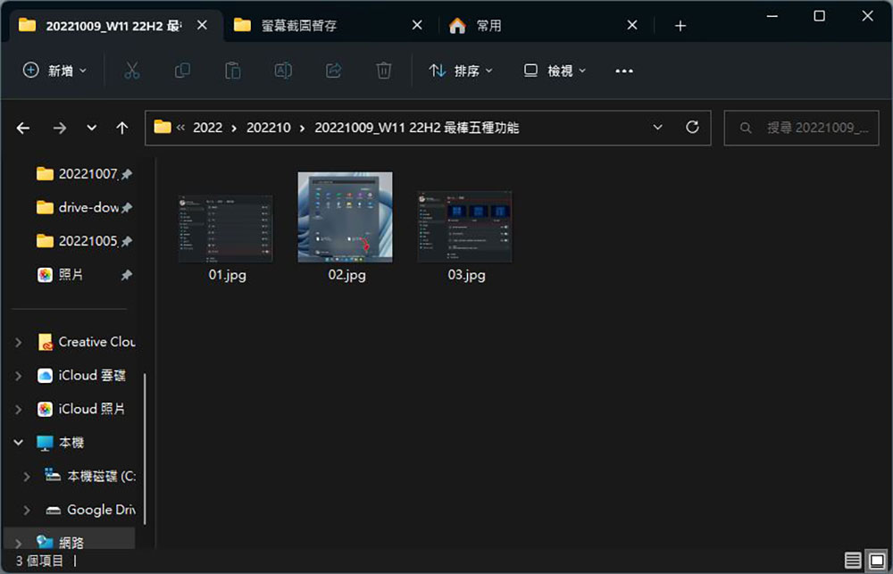Click the navigation pane scrollbar
893x574 pixels.
point(145,449)
